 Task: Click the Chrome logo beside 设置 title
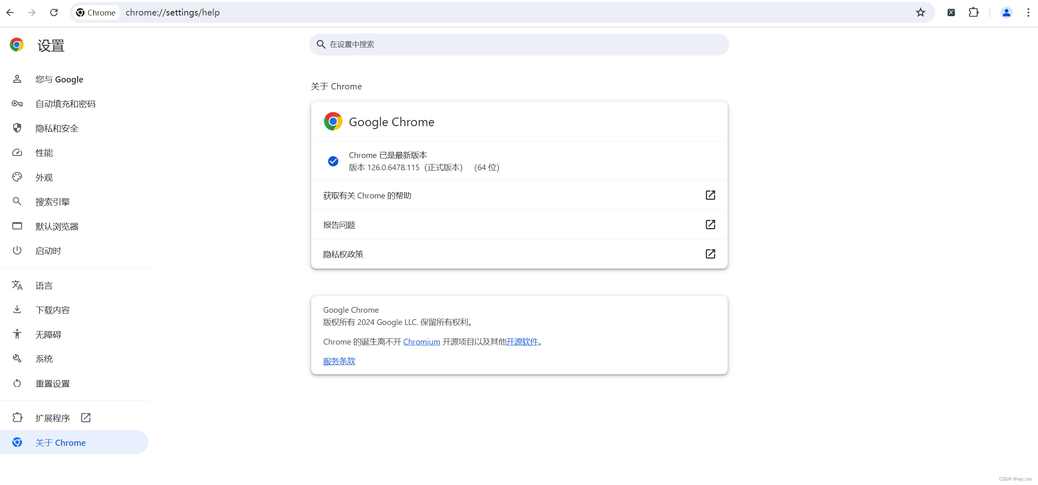(17, 44)
